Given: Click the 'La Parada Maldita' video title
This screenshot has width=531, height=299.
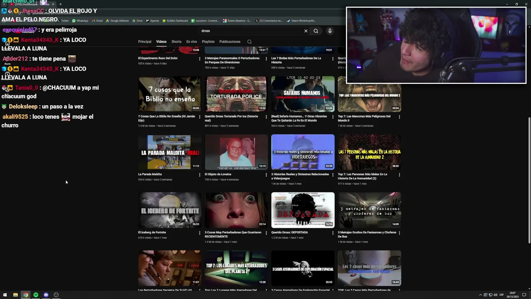Looking at the screenshot, I should 150,174.
